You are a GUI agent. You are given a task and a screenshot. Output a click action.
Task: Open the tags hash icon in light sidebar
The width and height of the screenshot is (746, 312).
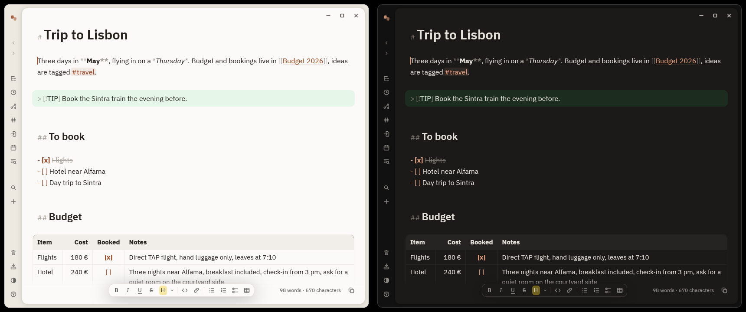click(x=13, y=120)
